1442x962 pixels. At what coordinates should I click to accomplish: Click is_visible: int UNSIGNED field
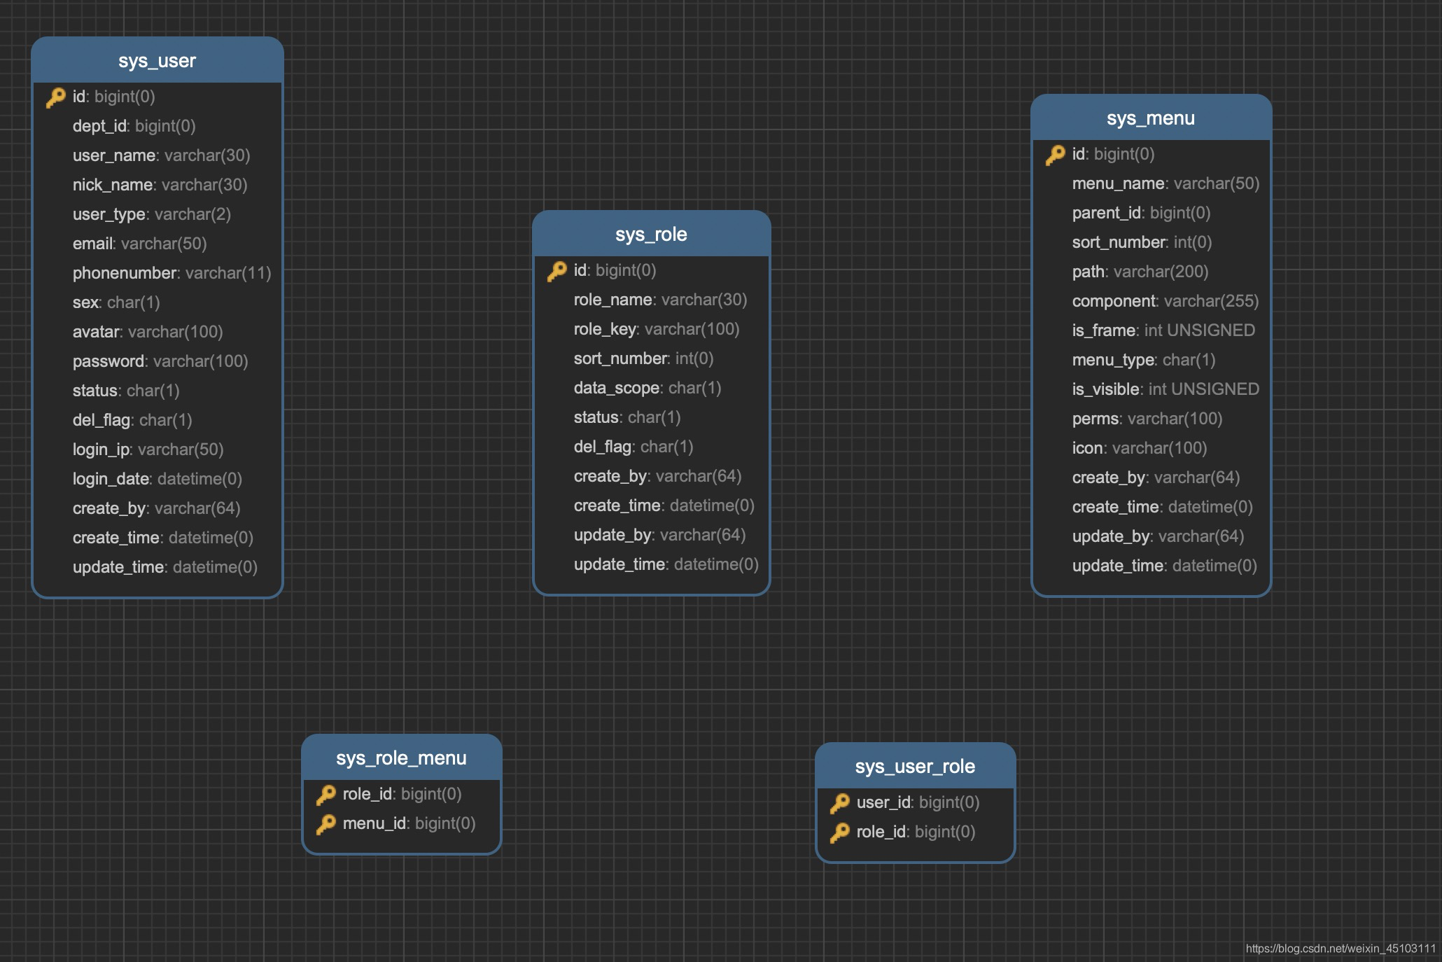click(x=1166, y=389)
